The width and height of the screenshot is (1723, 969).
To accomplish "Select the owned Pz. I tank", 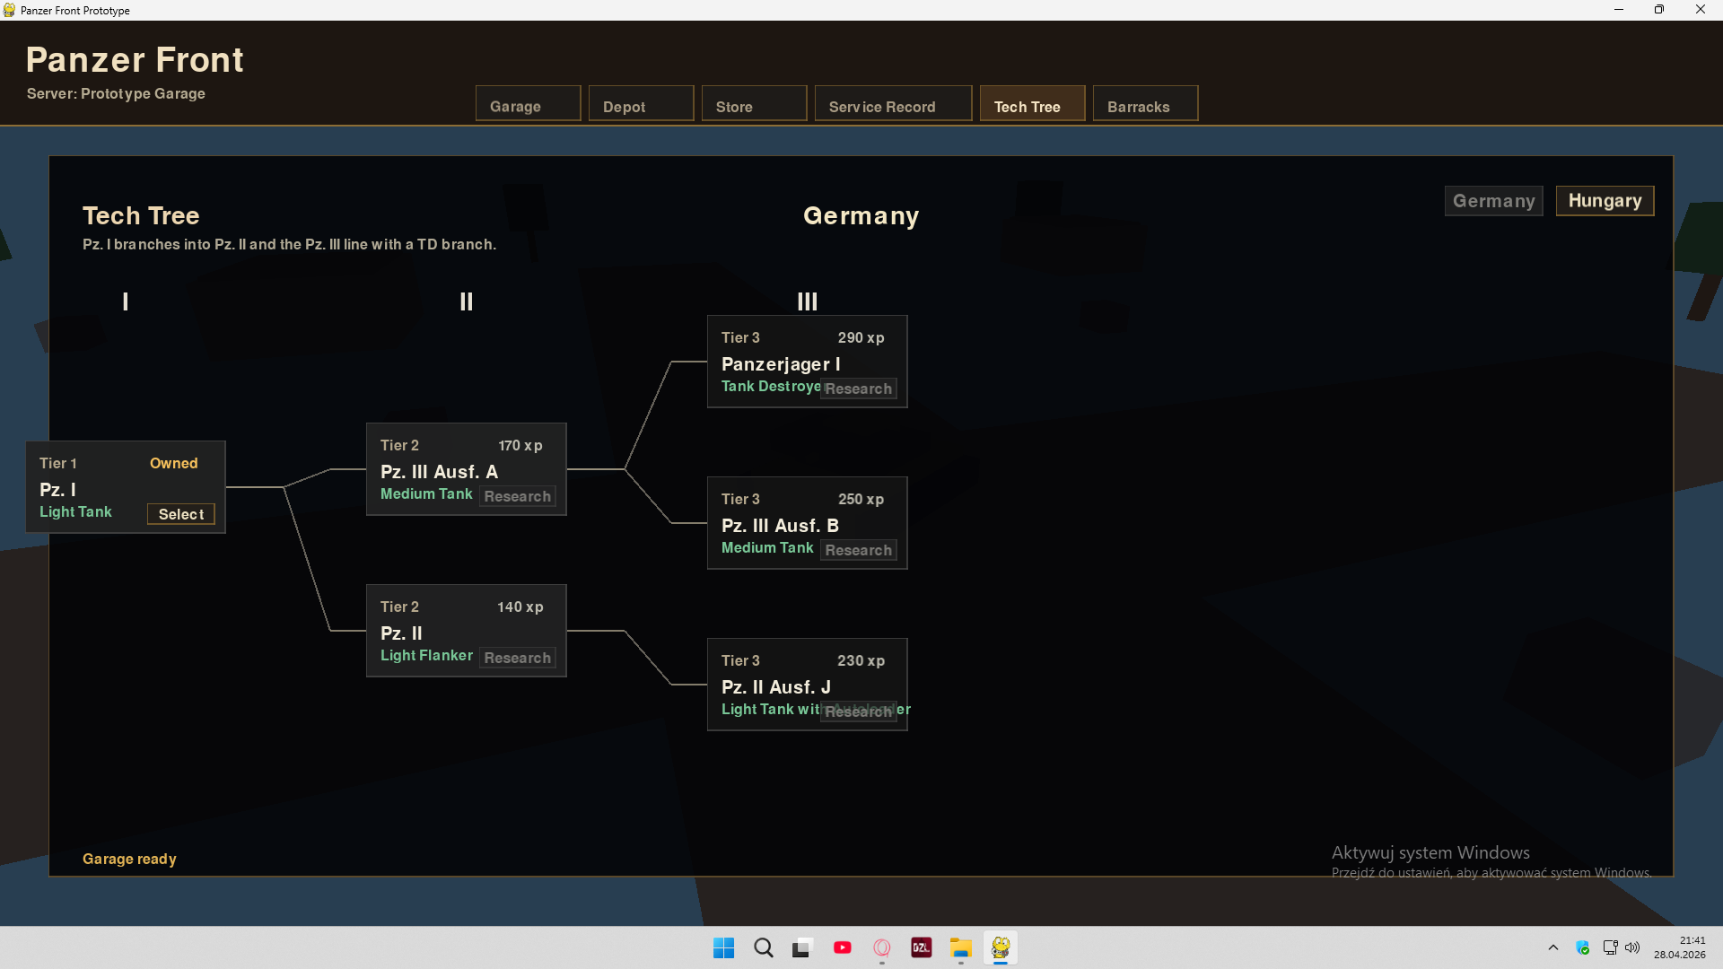I will click(181, 514).
